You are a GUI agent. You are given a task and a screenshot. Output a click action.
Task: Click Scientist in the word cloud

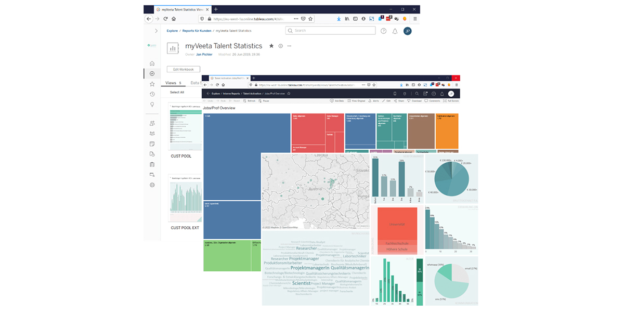point(302,283)
